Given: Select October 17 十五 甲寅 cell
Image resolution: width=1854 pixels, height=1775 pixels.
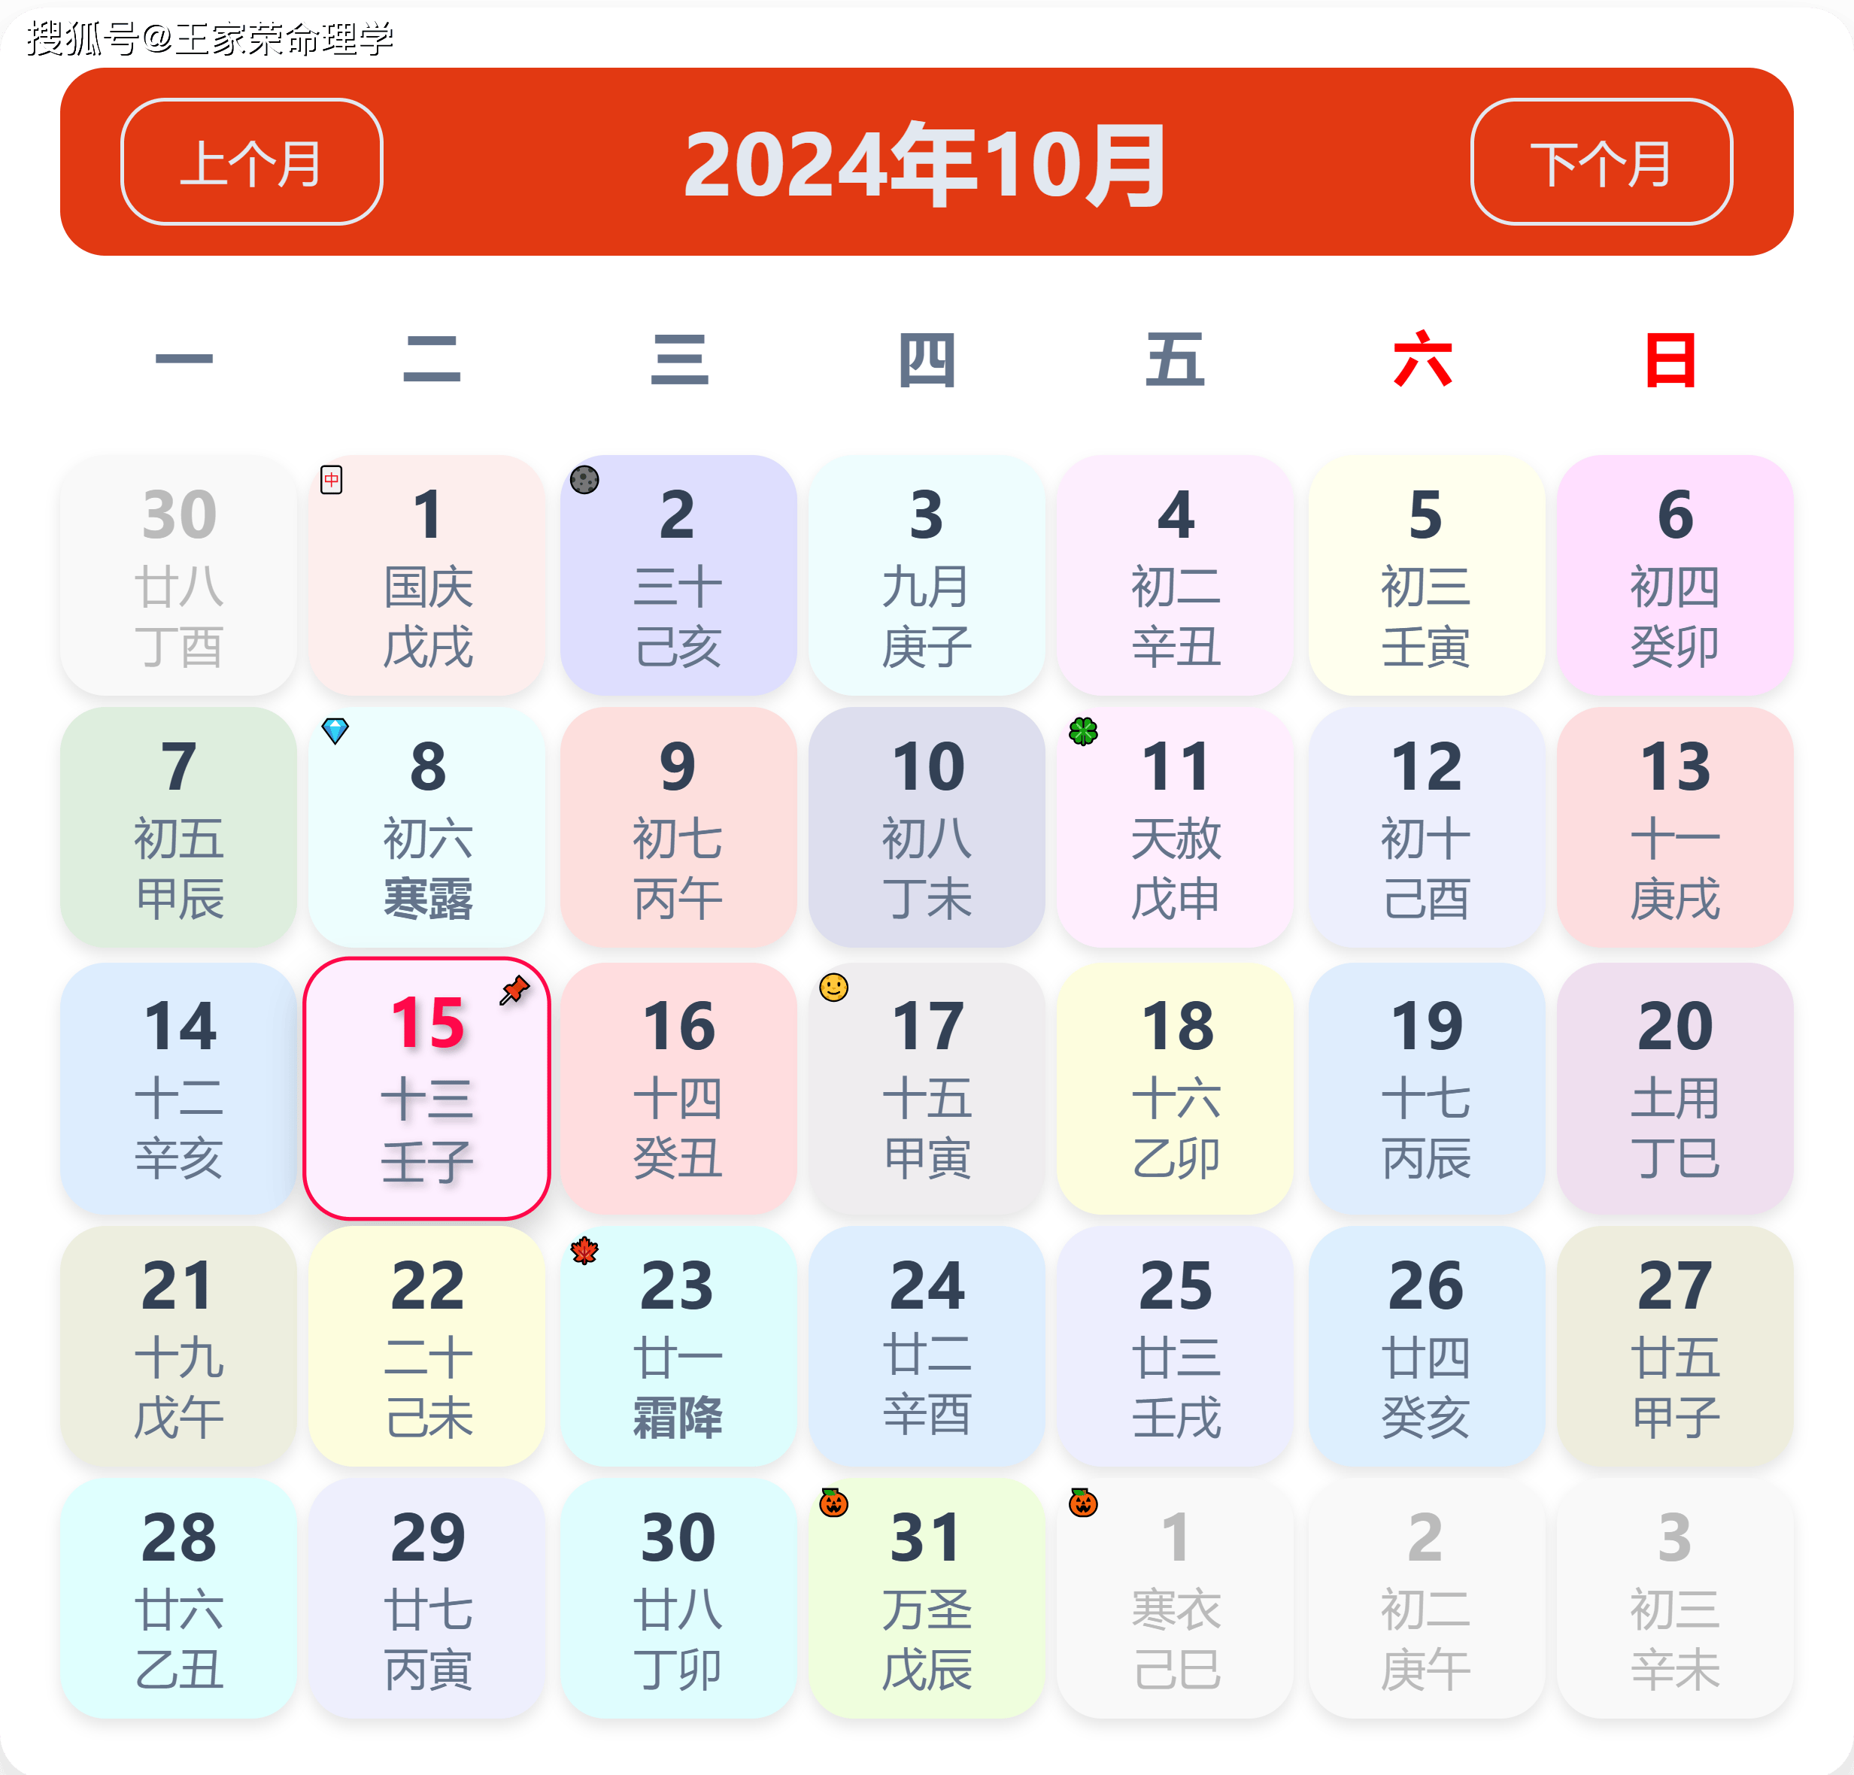Looking at the screenshot, I should pyautogui.click(x=927, y=1088).
